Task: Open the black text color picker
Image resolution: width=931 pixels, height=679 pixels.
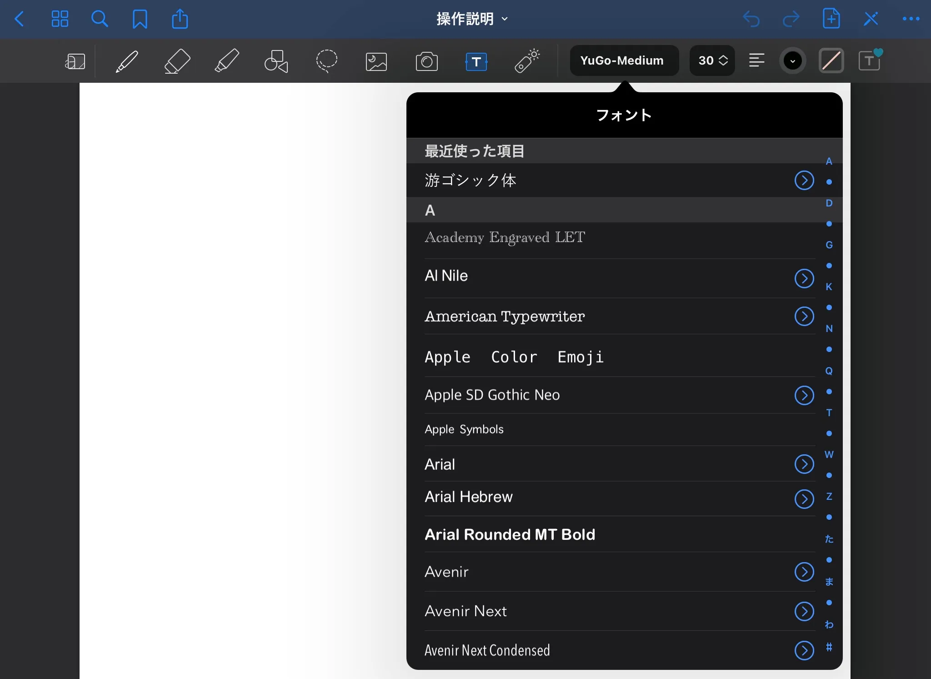Action: point(792,60)
